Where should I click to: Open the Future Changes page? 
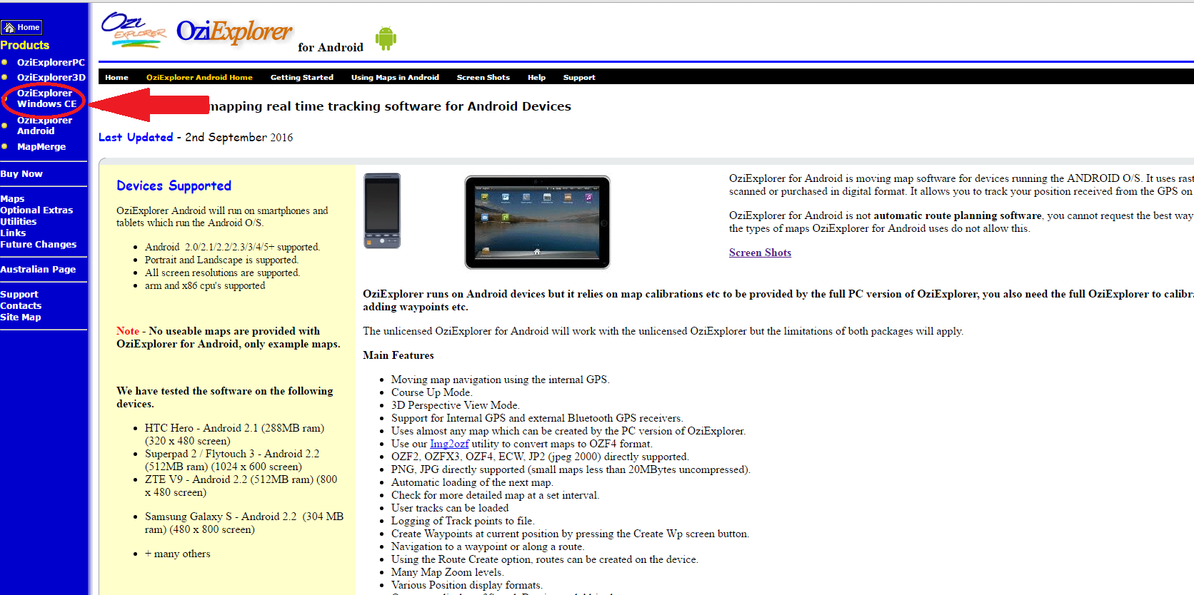[39, 244]
